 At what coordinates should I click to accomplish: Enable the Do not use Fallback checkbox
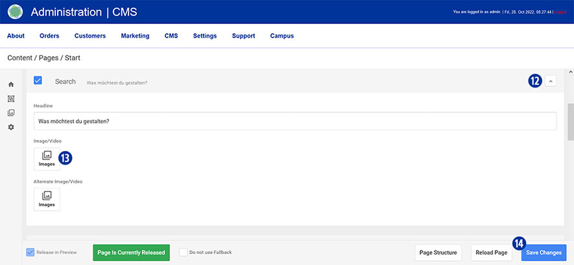coord(184,252)
